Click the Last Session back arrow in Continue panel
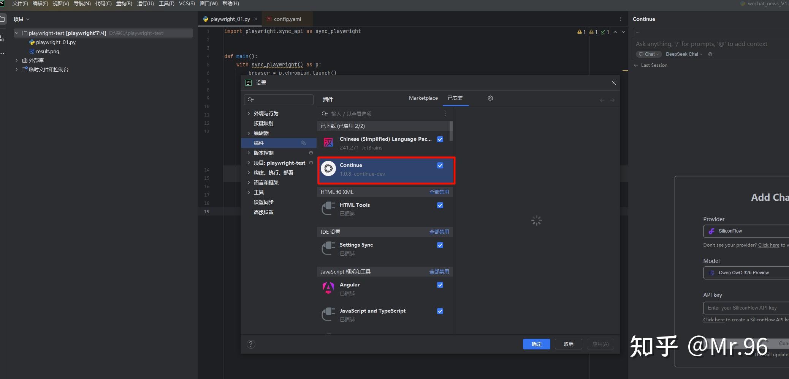The height and width of the screenshot is (379, 789). pos(636,65)
